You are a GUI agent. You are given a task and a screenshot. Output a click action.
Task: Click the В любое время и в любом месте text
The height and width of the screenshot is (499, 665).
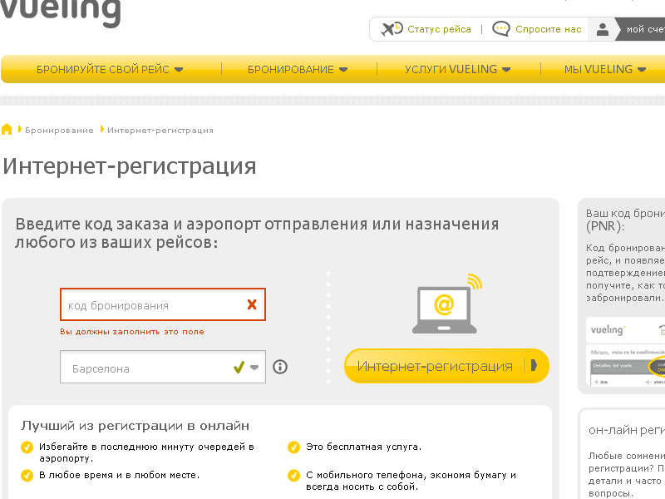tap(119, 475)
